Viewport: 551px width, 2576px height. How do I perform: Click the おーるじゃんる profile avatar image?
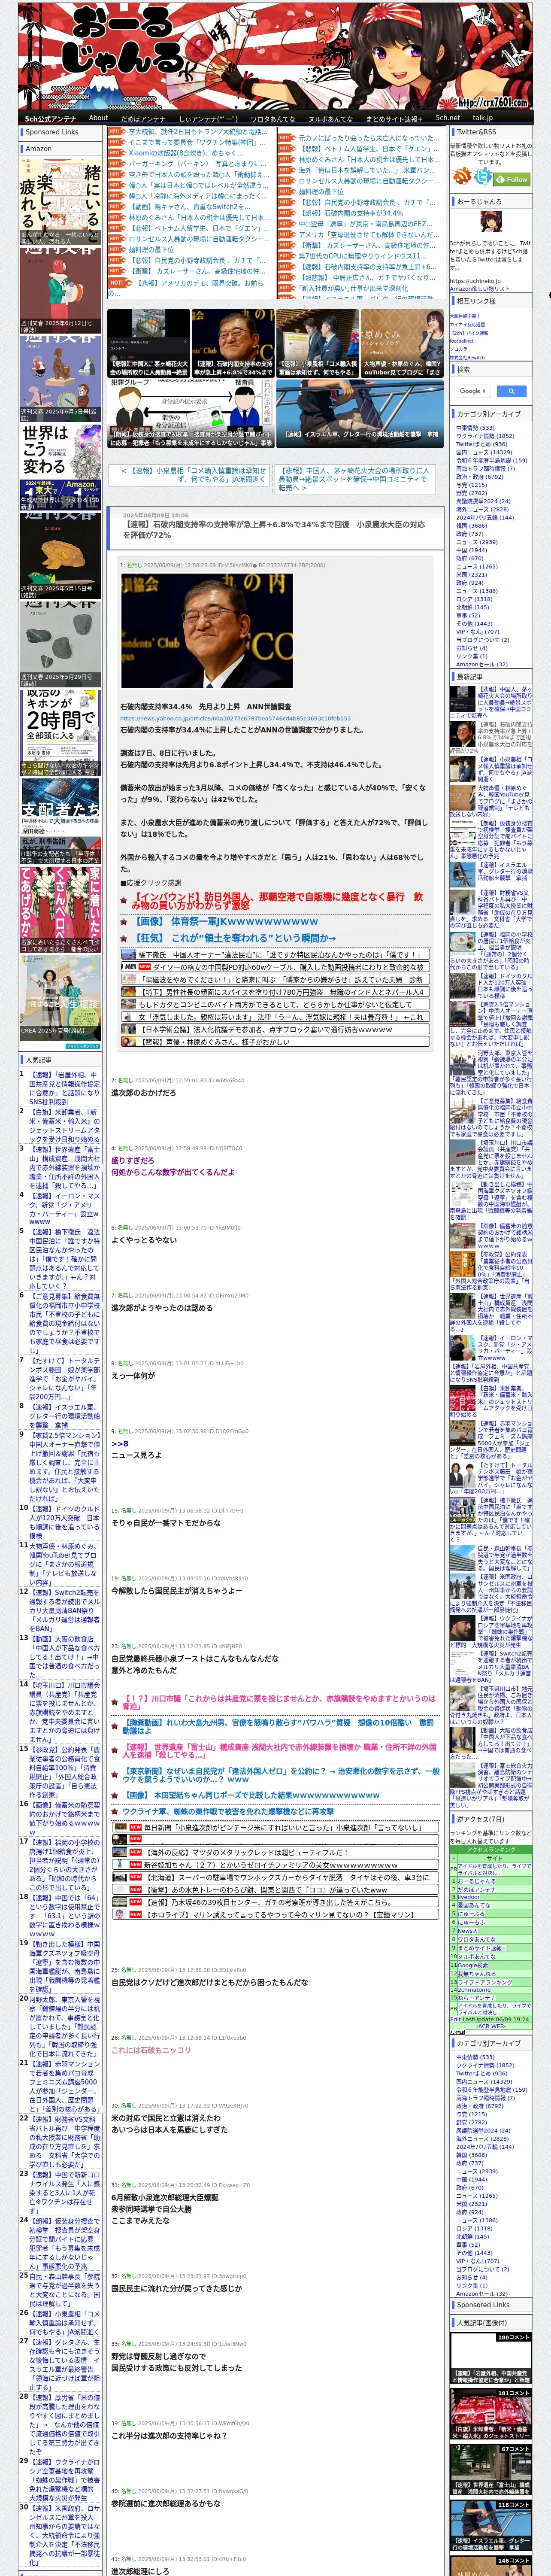point(491,223)
